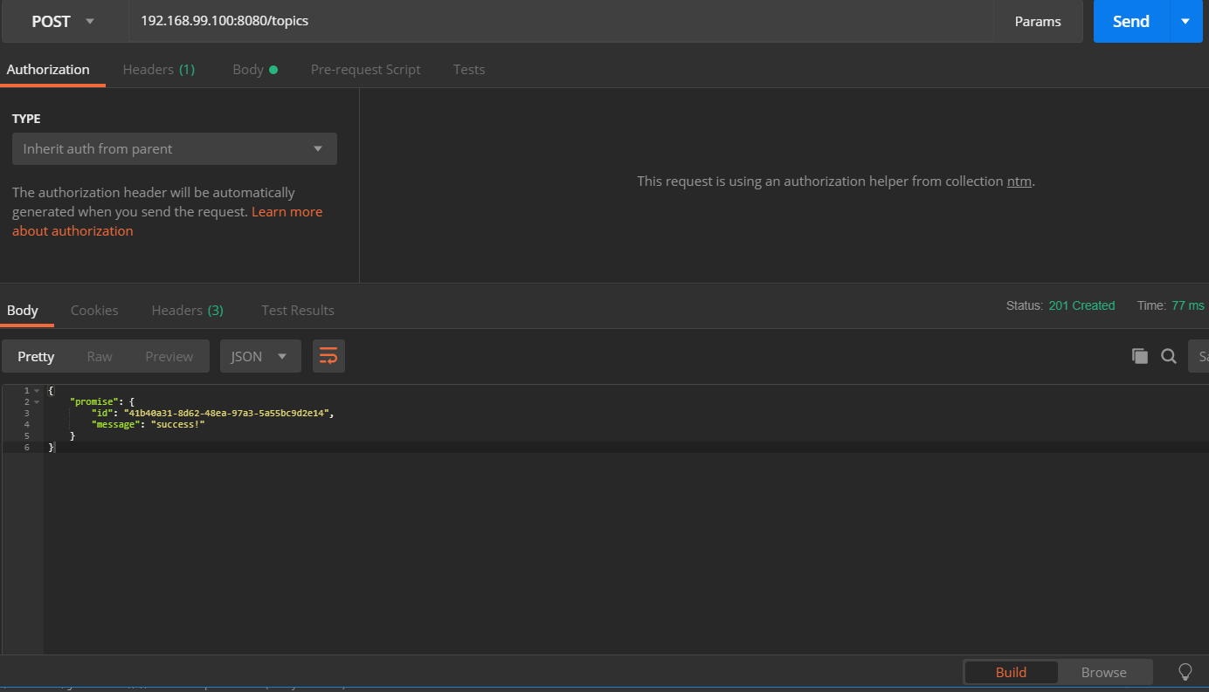Screen dimensions: 1209x692
Task: Click the Time 77 ms text
Action: coord(1171,305)
